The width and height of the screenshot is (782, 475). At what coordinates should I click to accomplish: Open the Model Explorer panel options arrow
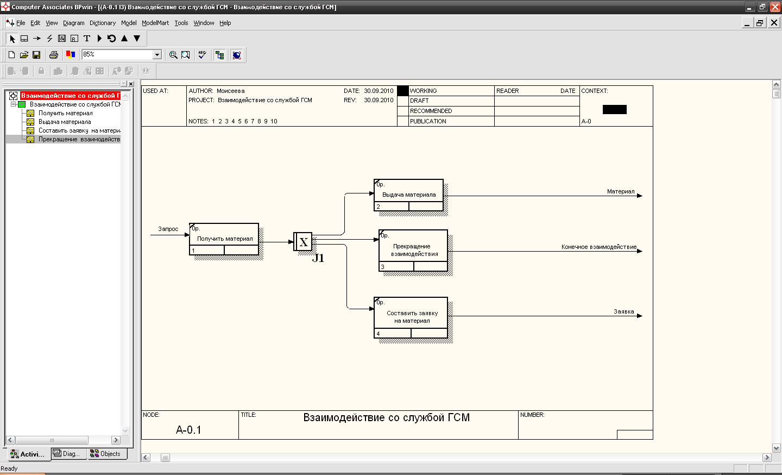[x=124, y=84]
